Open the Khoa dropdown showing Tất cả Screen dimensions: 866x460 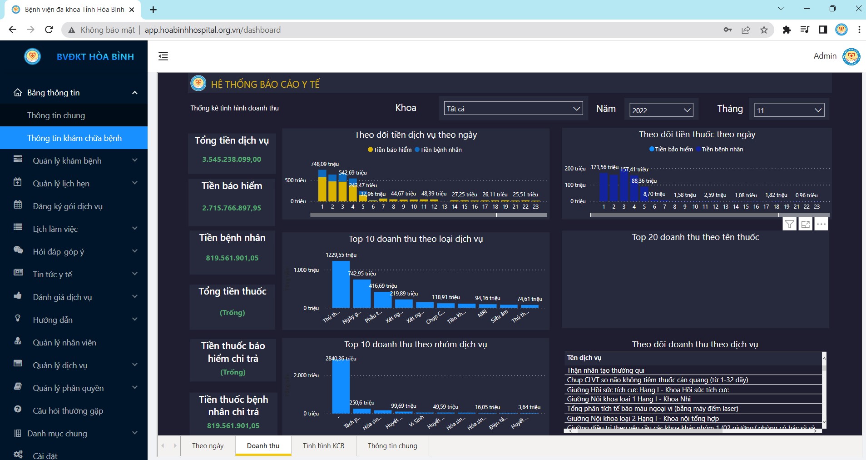[x=514, y=109]
